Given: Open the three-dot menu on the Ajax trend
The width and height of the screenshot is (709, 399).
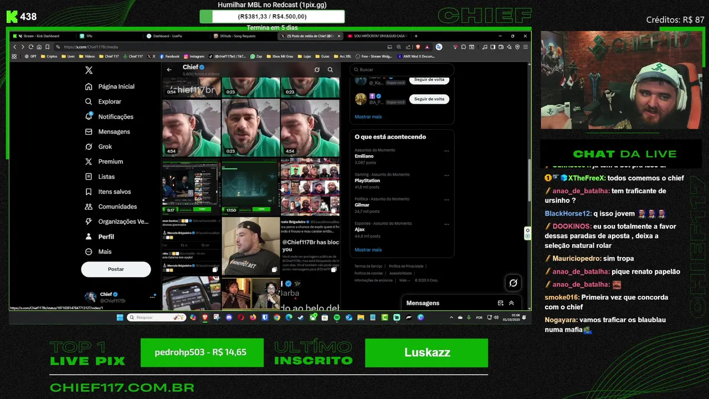Looking at the screenshot, I should tap(446, 224).
